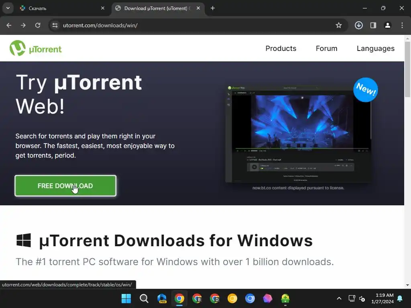411x308 pixels.
Task: Open Chrome three-dot menu
Action: pos(402,25)
